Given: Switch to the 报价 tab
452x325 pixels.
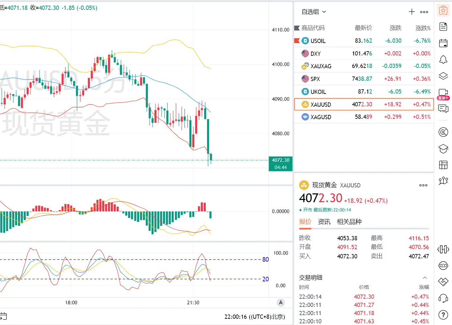Looking at the screenshot, I should point(305,222).
